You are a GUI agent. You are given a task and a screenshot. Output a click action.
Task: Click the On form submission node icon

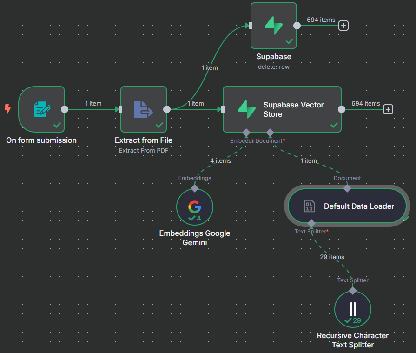[41, 110]
